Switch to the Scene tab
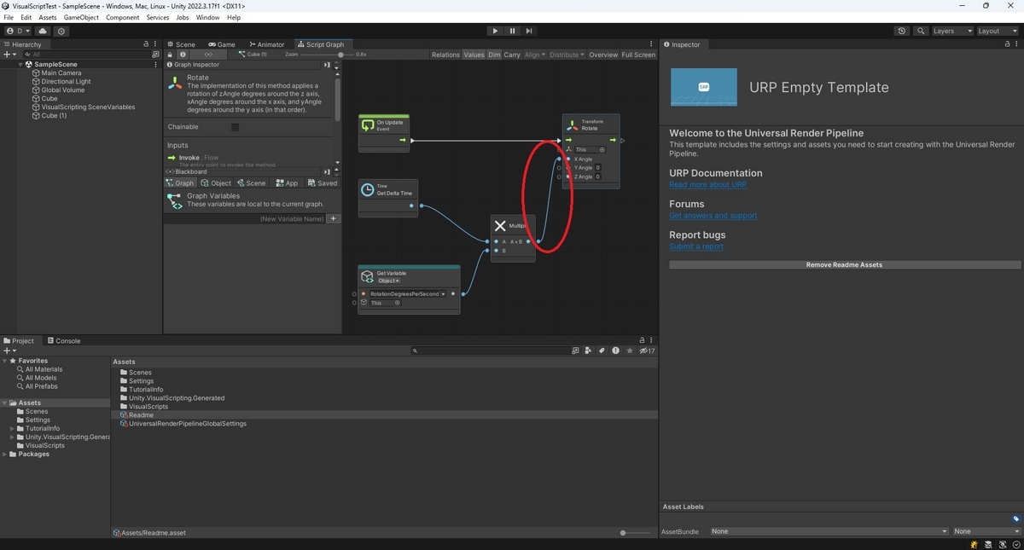Screen dimensions: 1024x550 point(181,44)
